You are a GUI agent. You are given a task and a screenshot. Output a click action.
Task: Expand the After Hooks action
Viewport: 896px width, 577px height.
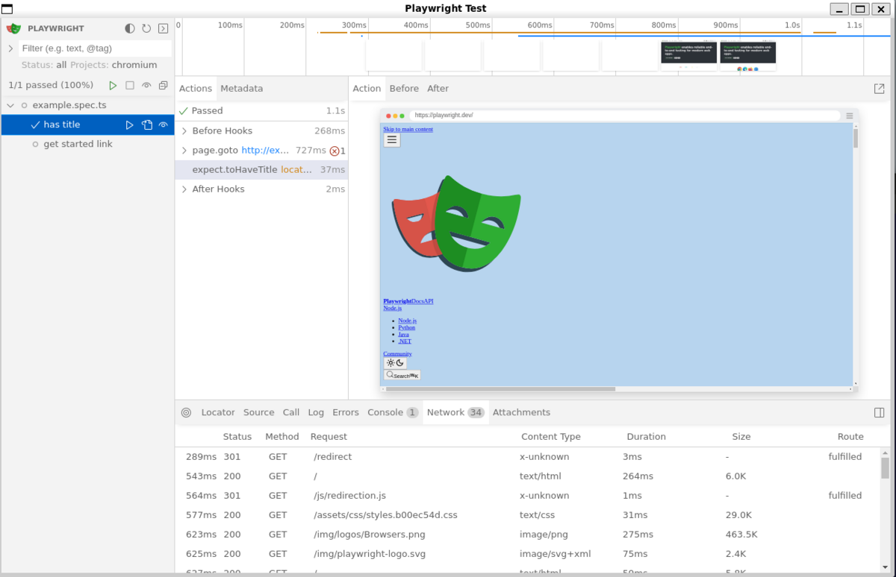point(184,189)
